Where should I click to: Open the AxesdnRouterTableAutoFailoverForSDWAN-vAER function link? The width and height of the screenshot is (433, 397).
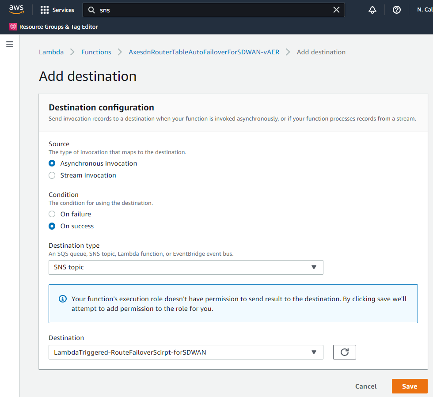(x=204, y=52)
